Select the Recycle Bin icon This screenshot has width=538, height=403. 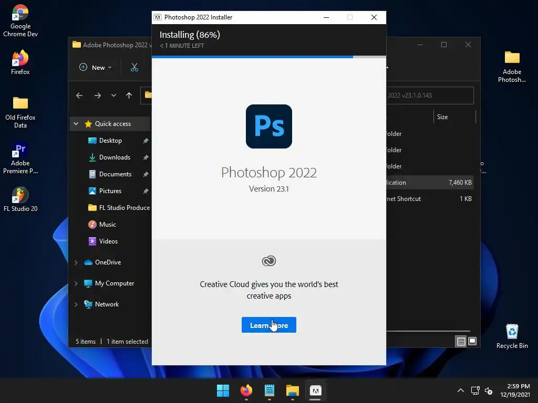point(512,336)
